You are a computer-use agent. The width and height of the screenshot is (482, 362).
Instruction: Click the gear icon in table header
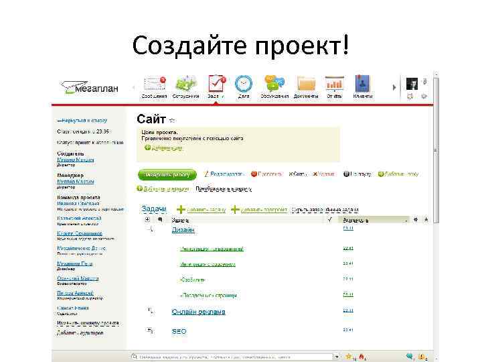pyautogui.click(x=416, y=220)
